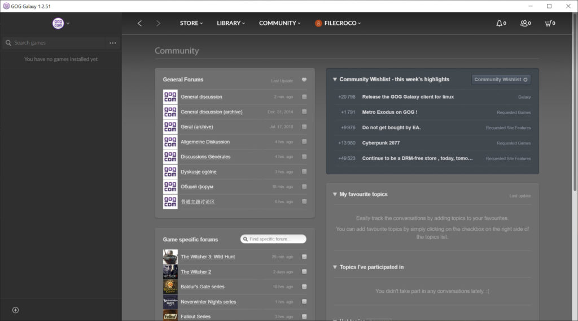The width and height of the screenshot is (578, 321).
Task: Click The Witcher 2 forum thumbnail
Action: point(170,271)
